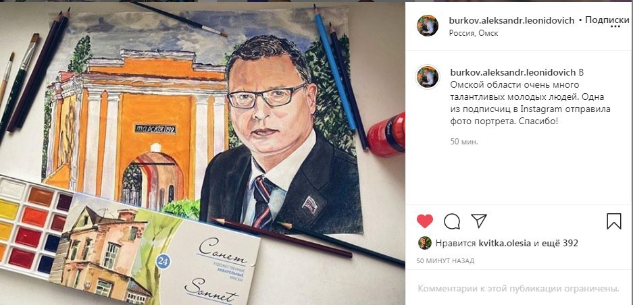Click the header profile avatar
The image size is (633, 305).
coord(428,26)
